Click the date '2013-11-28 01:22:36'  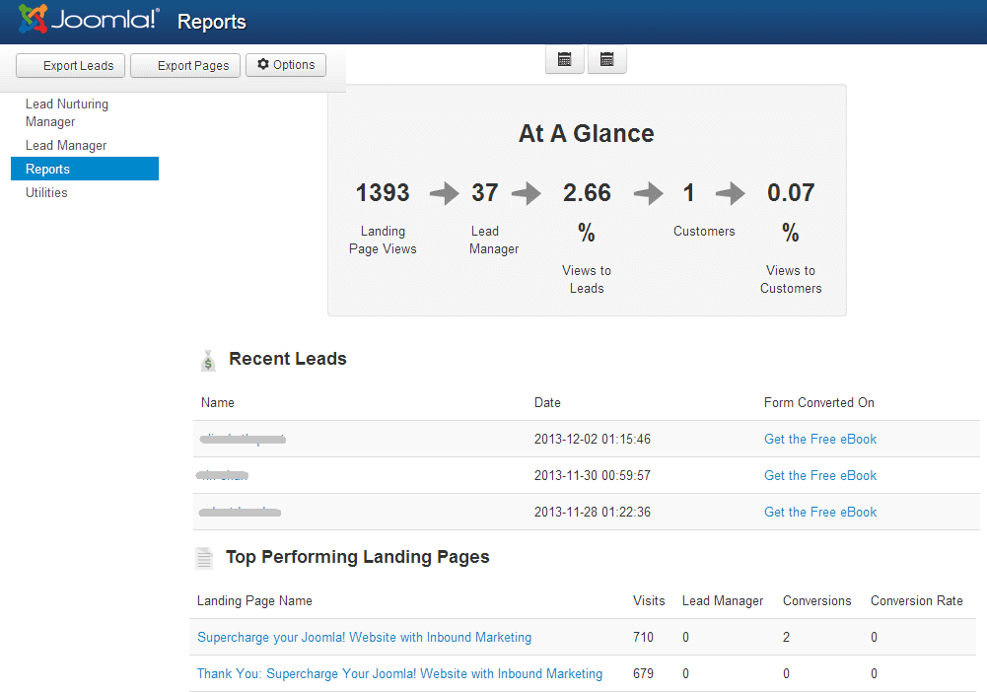coord(593,512)
